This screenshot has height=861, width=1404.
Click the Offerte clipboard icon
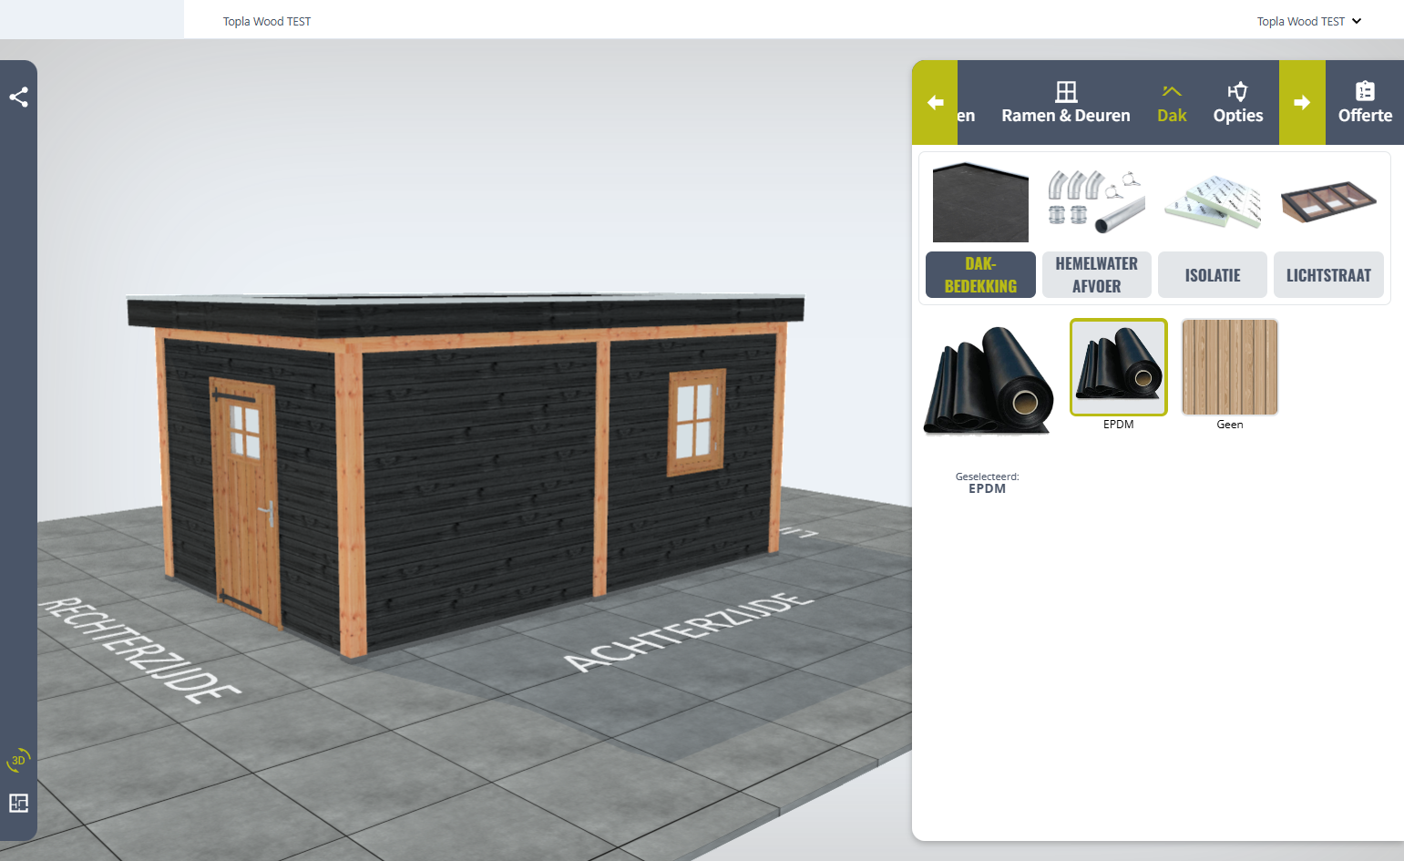coord(1365,91)
